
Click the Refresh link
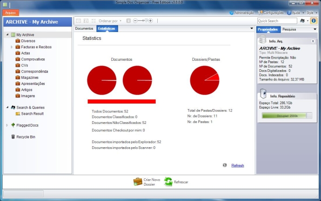coord(237,165)
